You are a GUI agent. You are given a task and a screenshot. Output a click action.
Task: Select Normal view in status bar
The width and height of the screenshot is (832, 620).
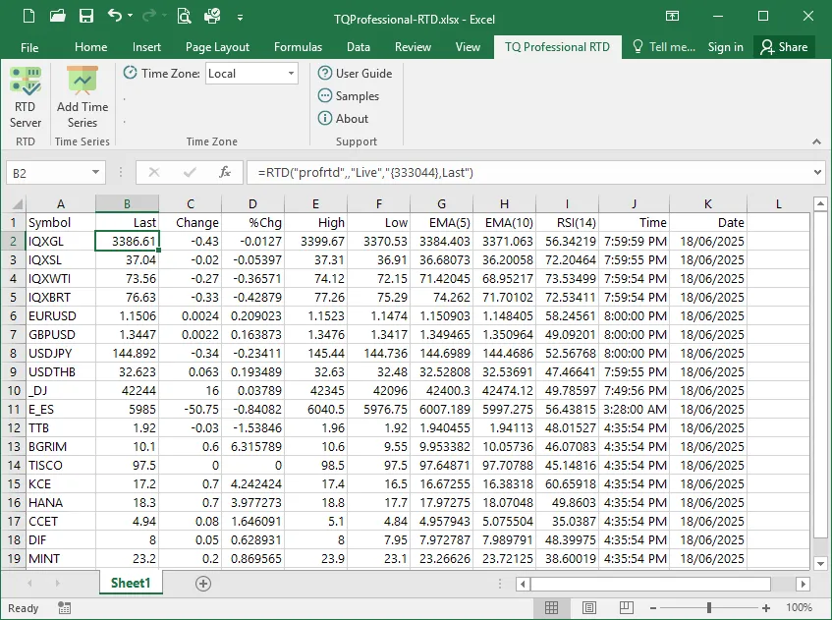[x=552, y=608]
